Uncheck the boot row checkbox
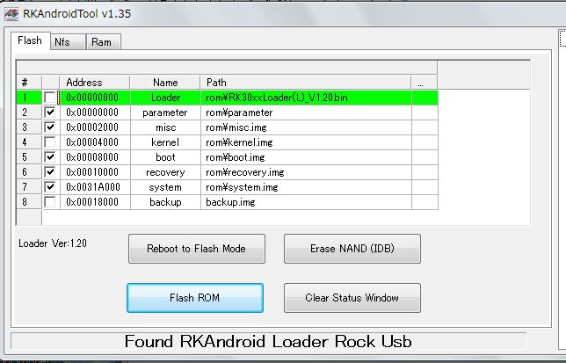566x363 pixels. [50, 157]
